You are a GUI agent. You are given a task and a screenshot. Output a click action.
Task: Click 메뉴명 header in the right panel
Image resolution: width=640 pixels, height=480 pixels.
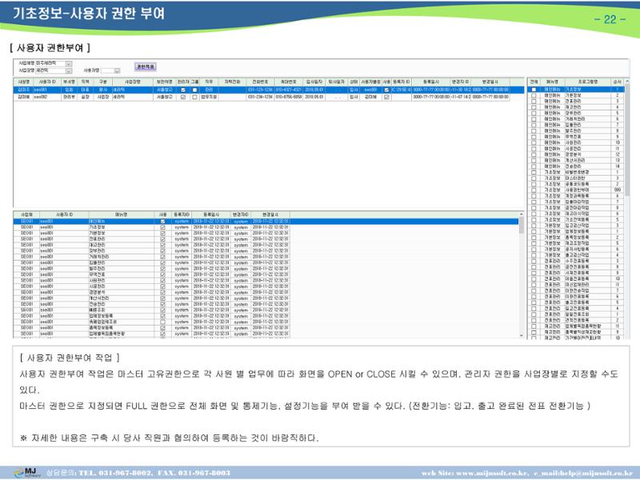click(552, 82)
